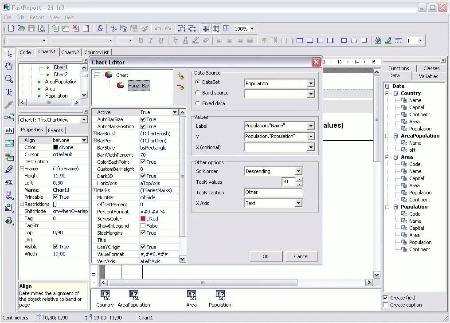The width and height of the screenshot is (450, 323).
Task: Click Cancel in the Chart Editor
Action: tap(301, 256)
